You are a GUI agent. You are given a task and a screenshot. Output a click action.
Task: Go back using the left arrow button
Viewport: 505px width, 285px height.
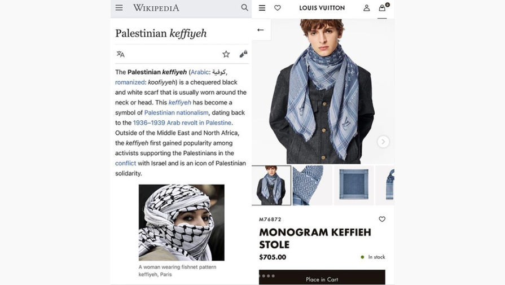(261, 30)
